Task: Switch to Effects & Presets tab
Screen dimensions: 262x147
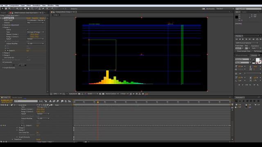Action: [242, 56]
